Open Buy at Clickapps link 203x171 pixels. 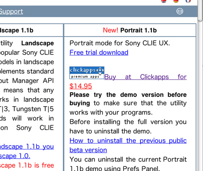tap(145, 77)
